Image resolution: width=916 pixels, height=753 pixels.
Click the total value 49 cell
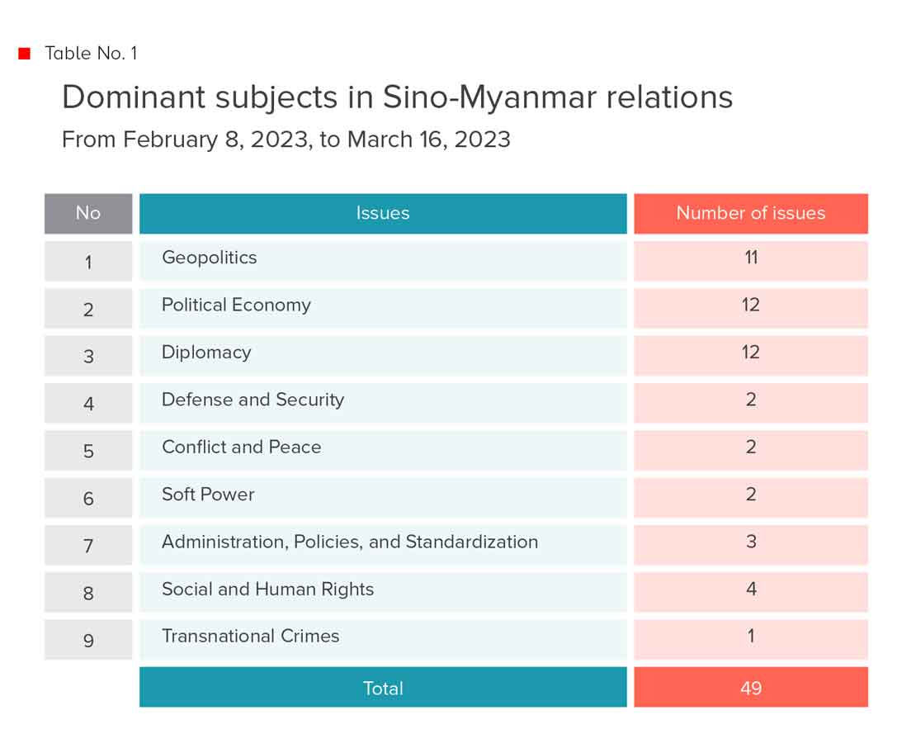[750, 687]
